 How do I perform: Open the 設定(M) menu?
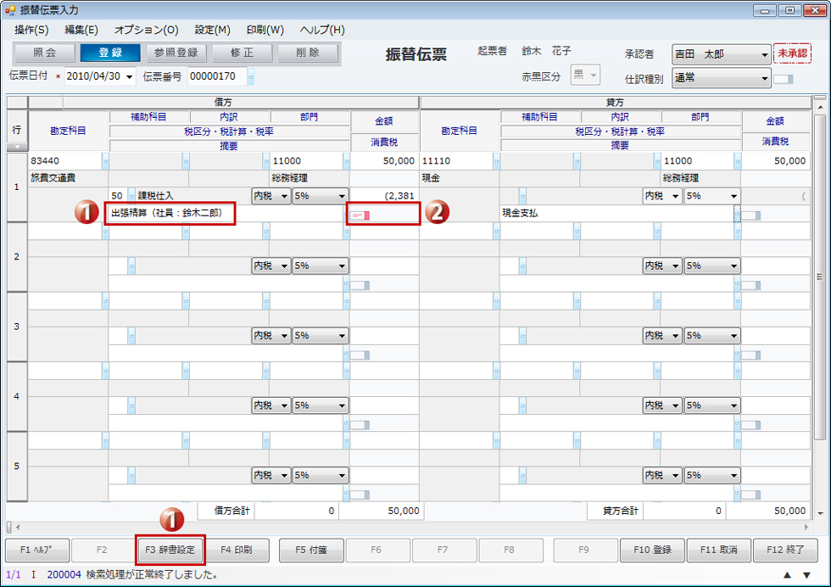click(213, 31)
